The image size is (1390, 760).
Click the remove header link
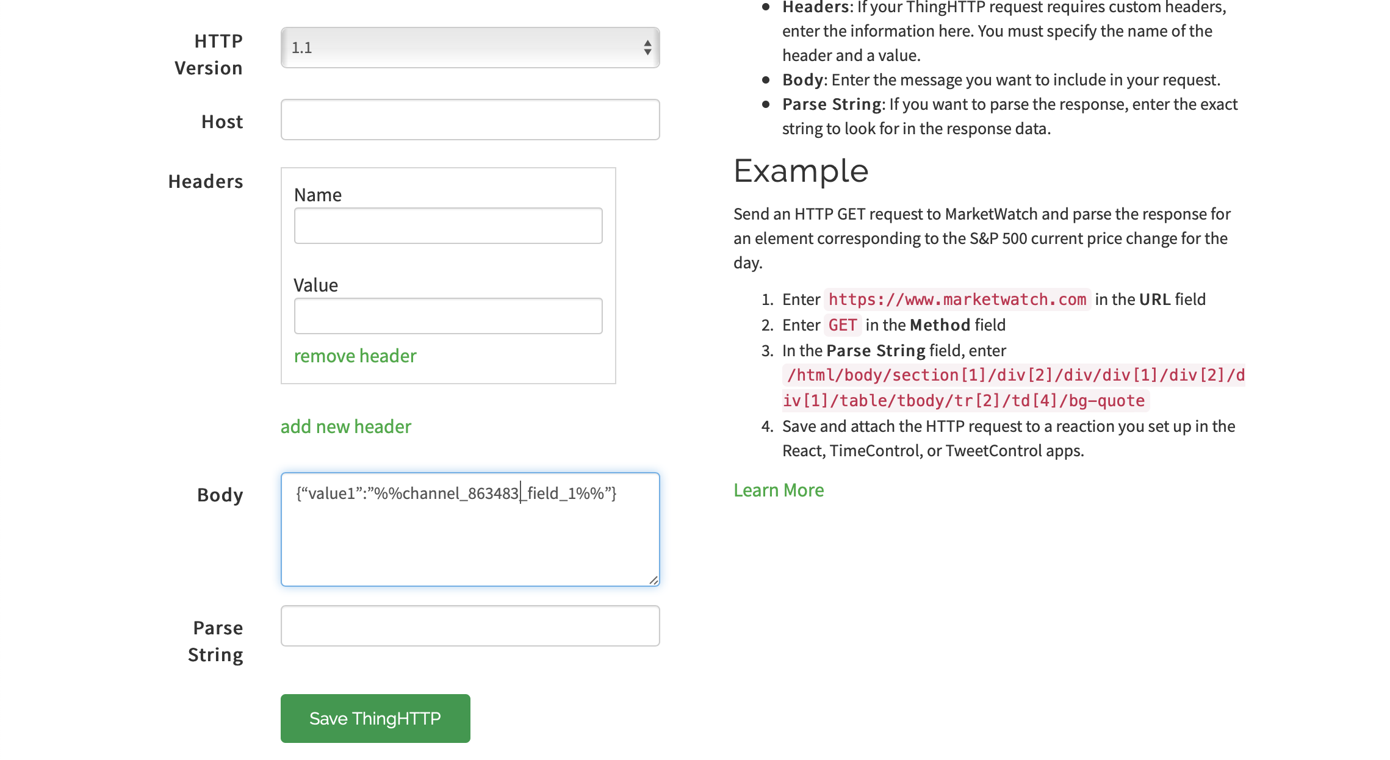[x=355, y=356]
